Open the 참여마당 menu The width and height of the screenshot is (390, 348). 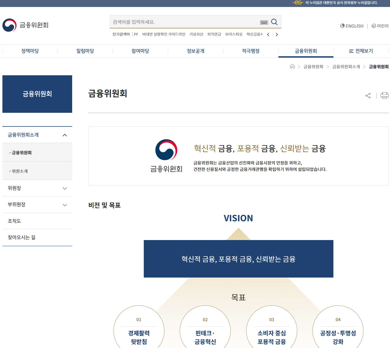pyautogui.click(x=140, y=51)
